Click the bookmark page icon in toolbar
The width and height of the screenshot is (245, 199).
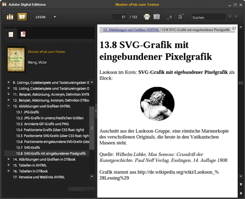pos(156,17)
